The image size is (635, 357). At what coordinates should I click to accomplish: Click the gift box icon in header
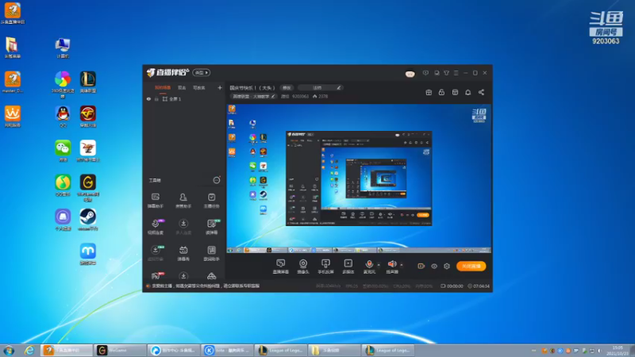[429, 92]
